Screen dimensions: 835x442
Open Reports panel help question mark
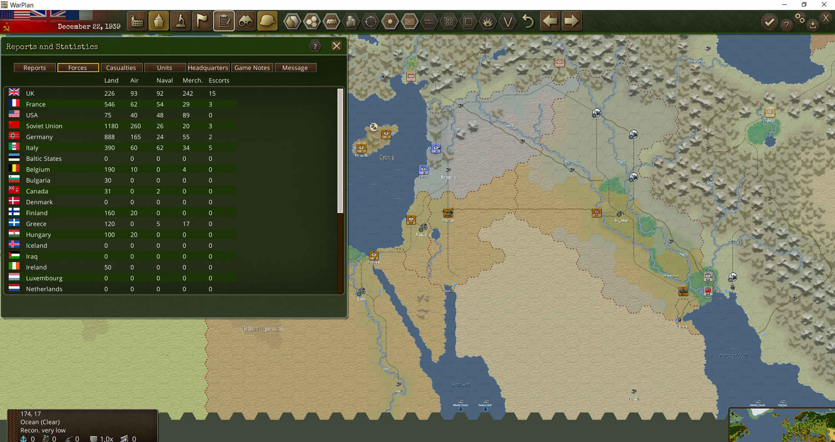(x=315, y=46)
